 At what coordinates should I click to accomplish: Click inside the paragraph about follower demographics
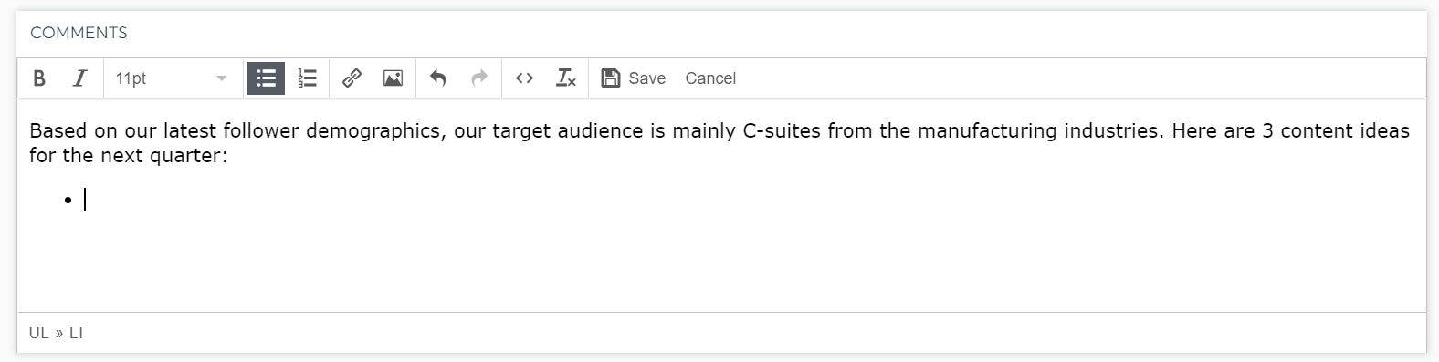(719, 143)
